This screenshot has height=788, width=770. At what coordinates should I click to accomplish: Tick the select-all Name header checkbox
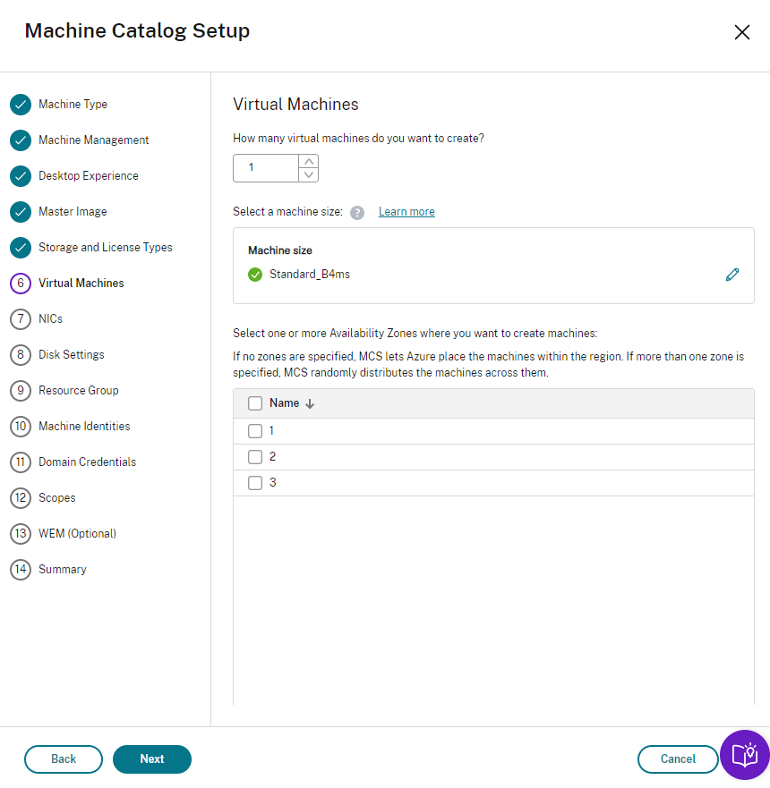point(255,403)
